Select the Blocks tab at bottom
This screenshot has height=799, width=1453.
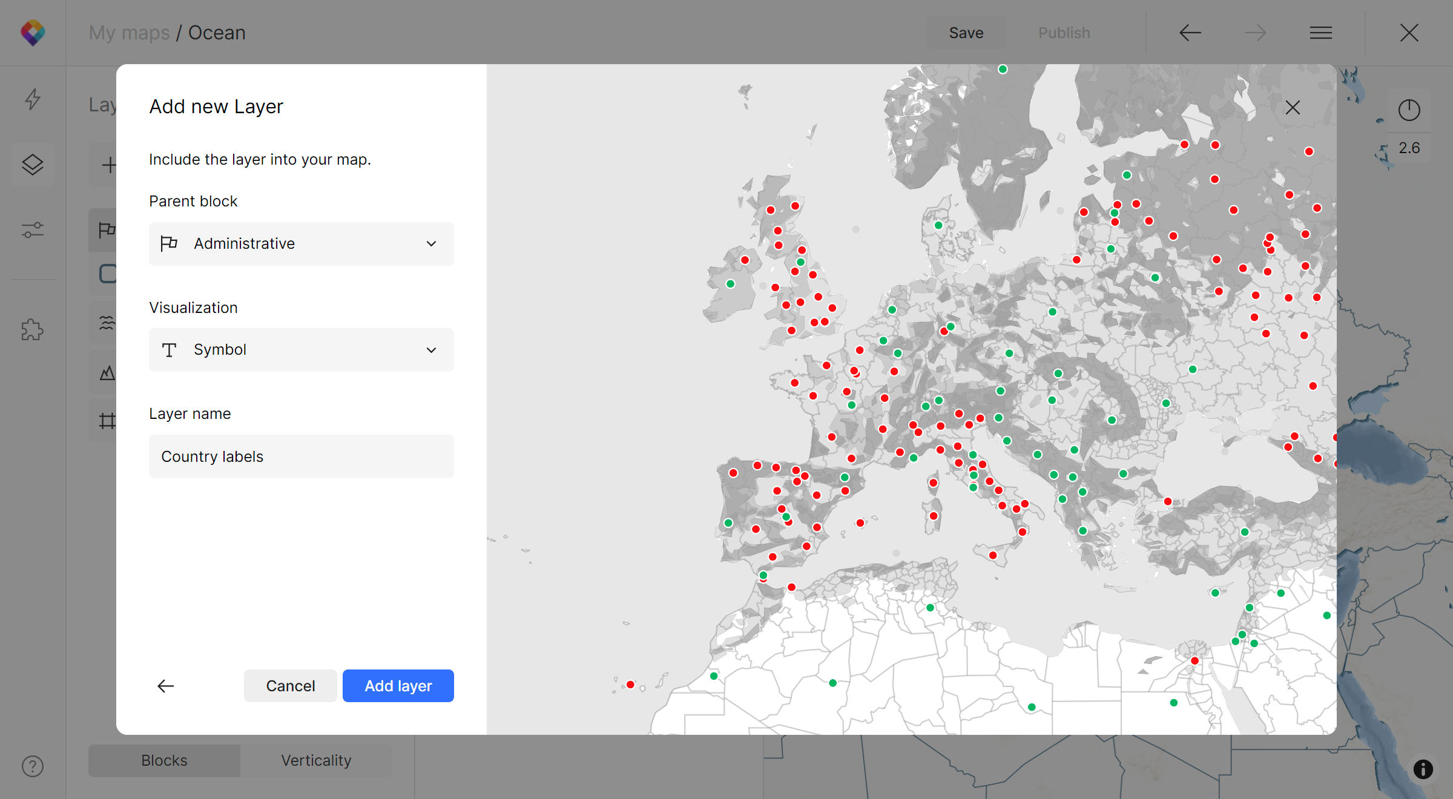164,760
